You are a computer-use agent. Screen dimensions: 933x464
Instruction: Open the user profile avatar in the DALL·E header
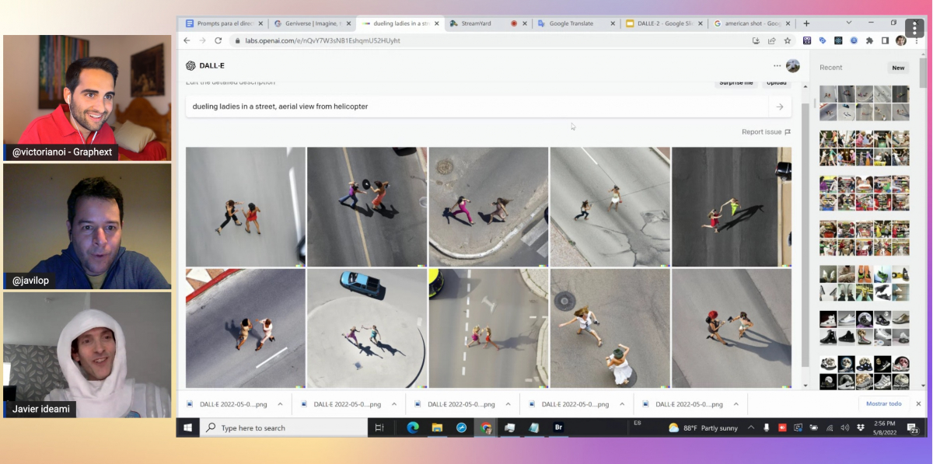(x=792, y=66)
